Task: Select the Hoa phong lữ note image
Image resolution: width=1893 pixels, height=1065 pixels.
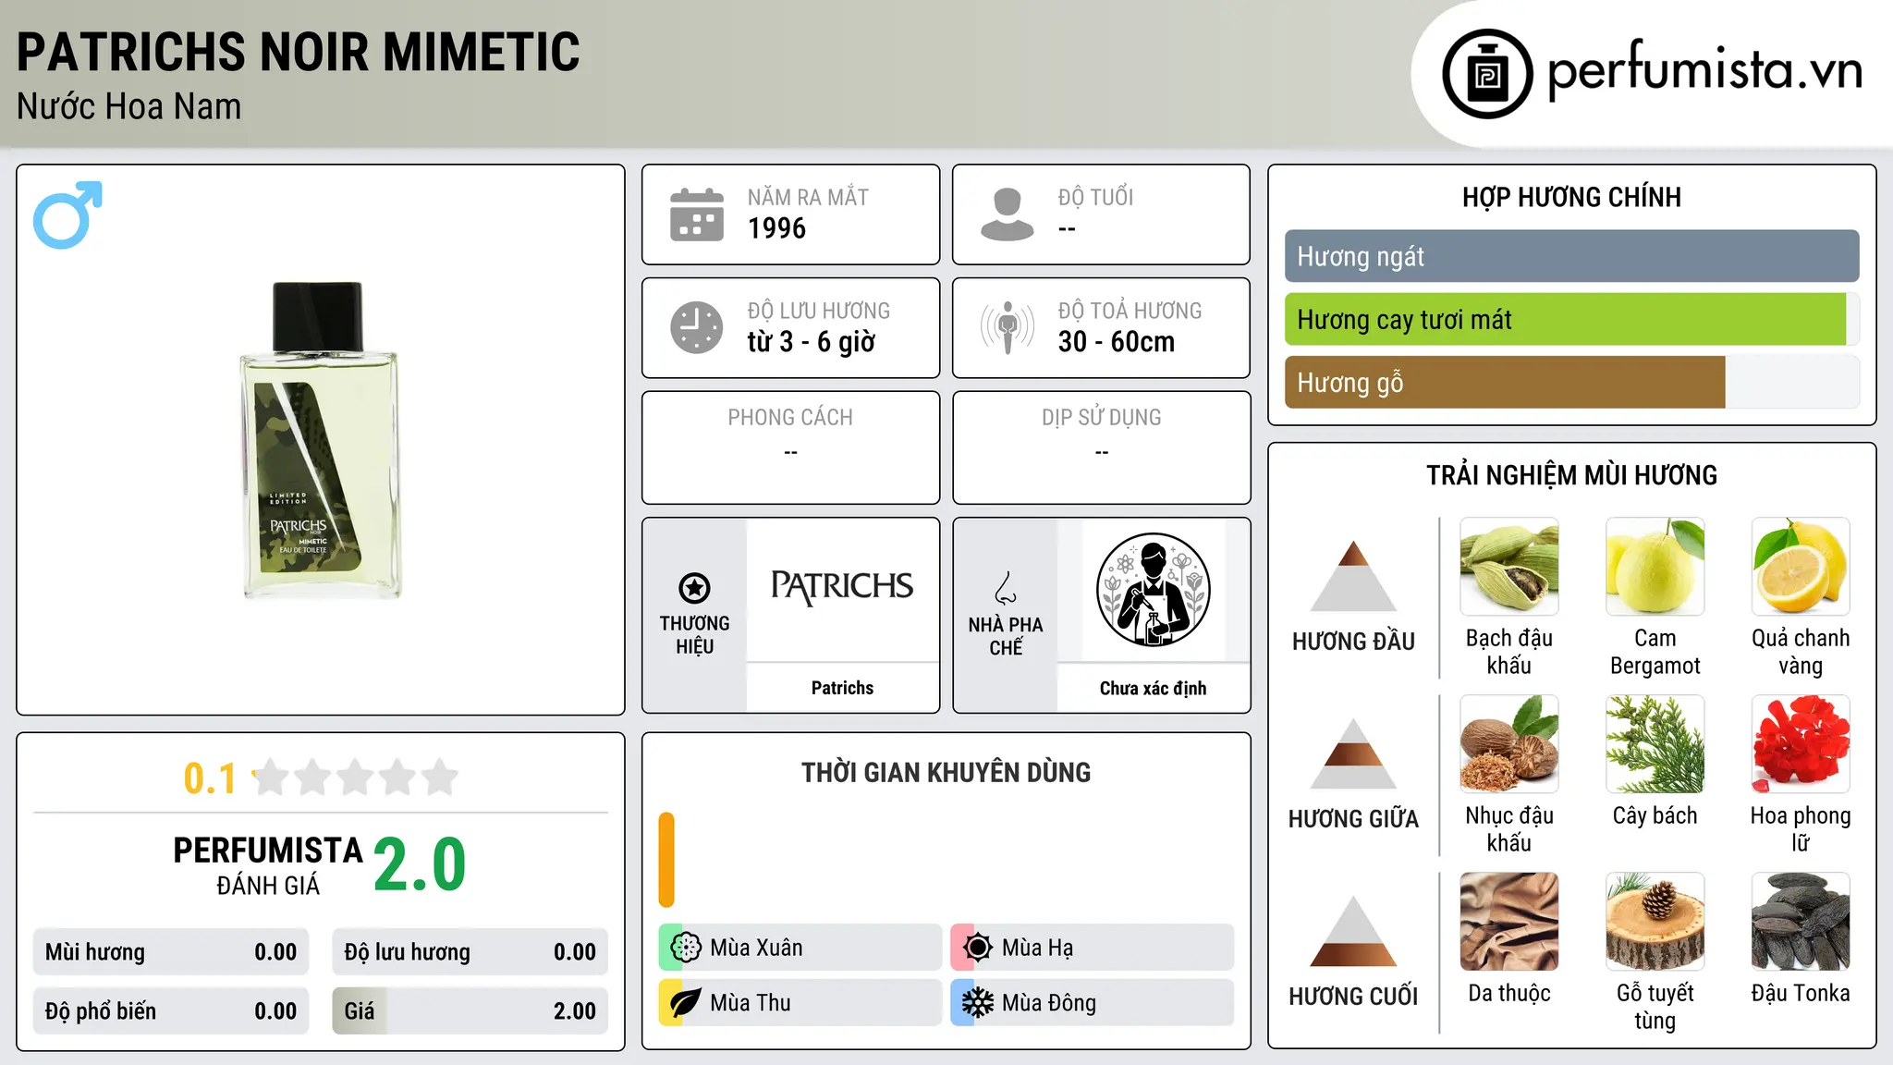Action: (1801, 744)
